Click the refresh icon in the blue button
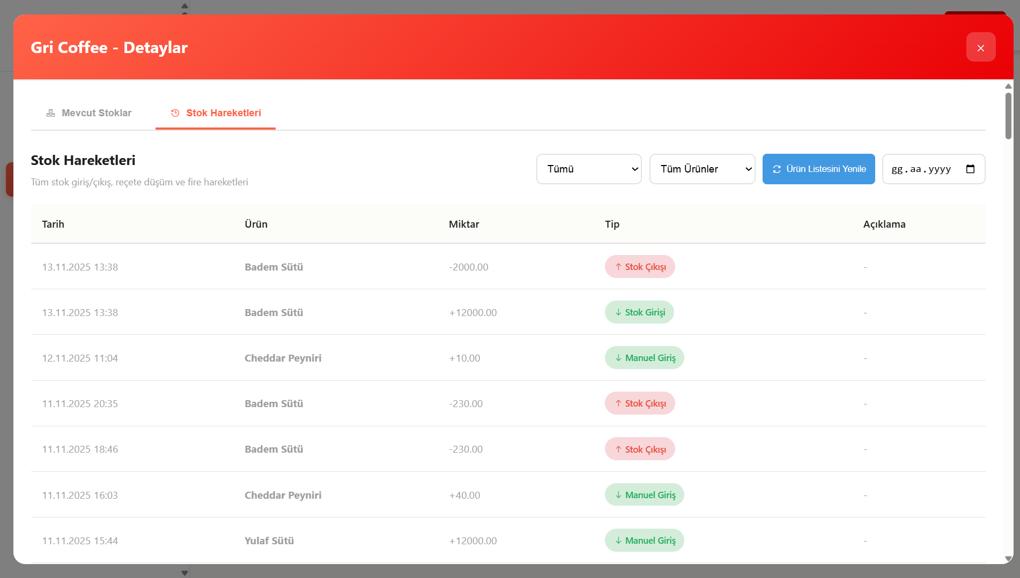The image size is (1020, 578). point(777,169)
